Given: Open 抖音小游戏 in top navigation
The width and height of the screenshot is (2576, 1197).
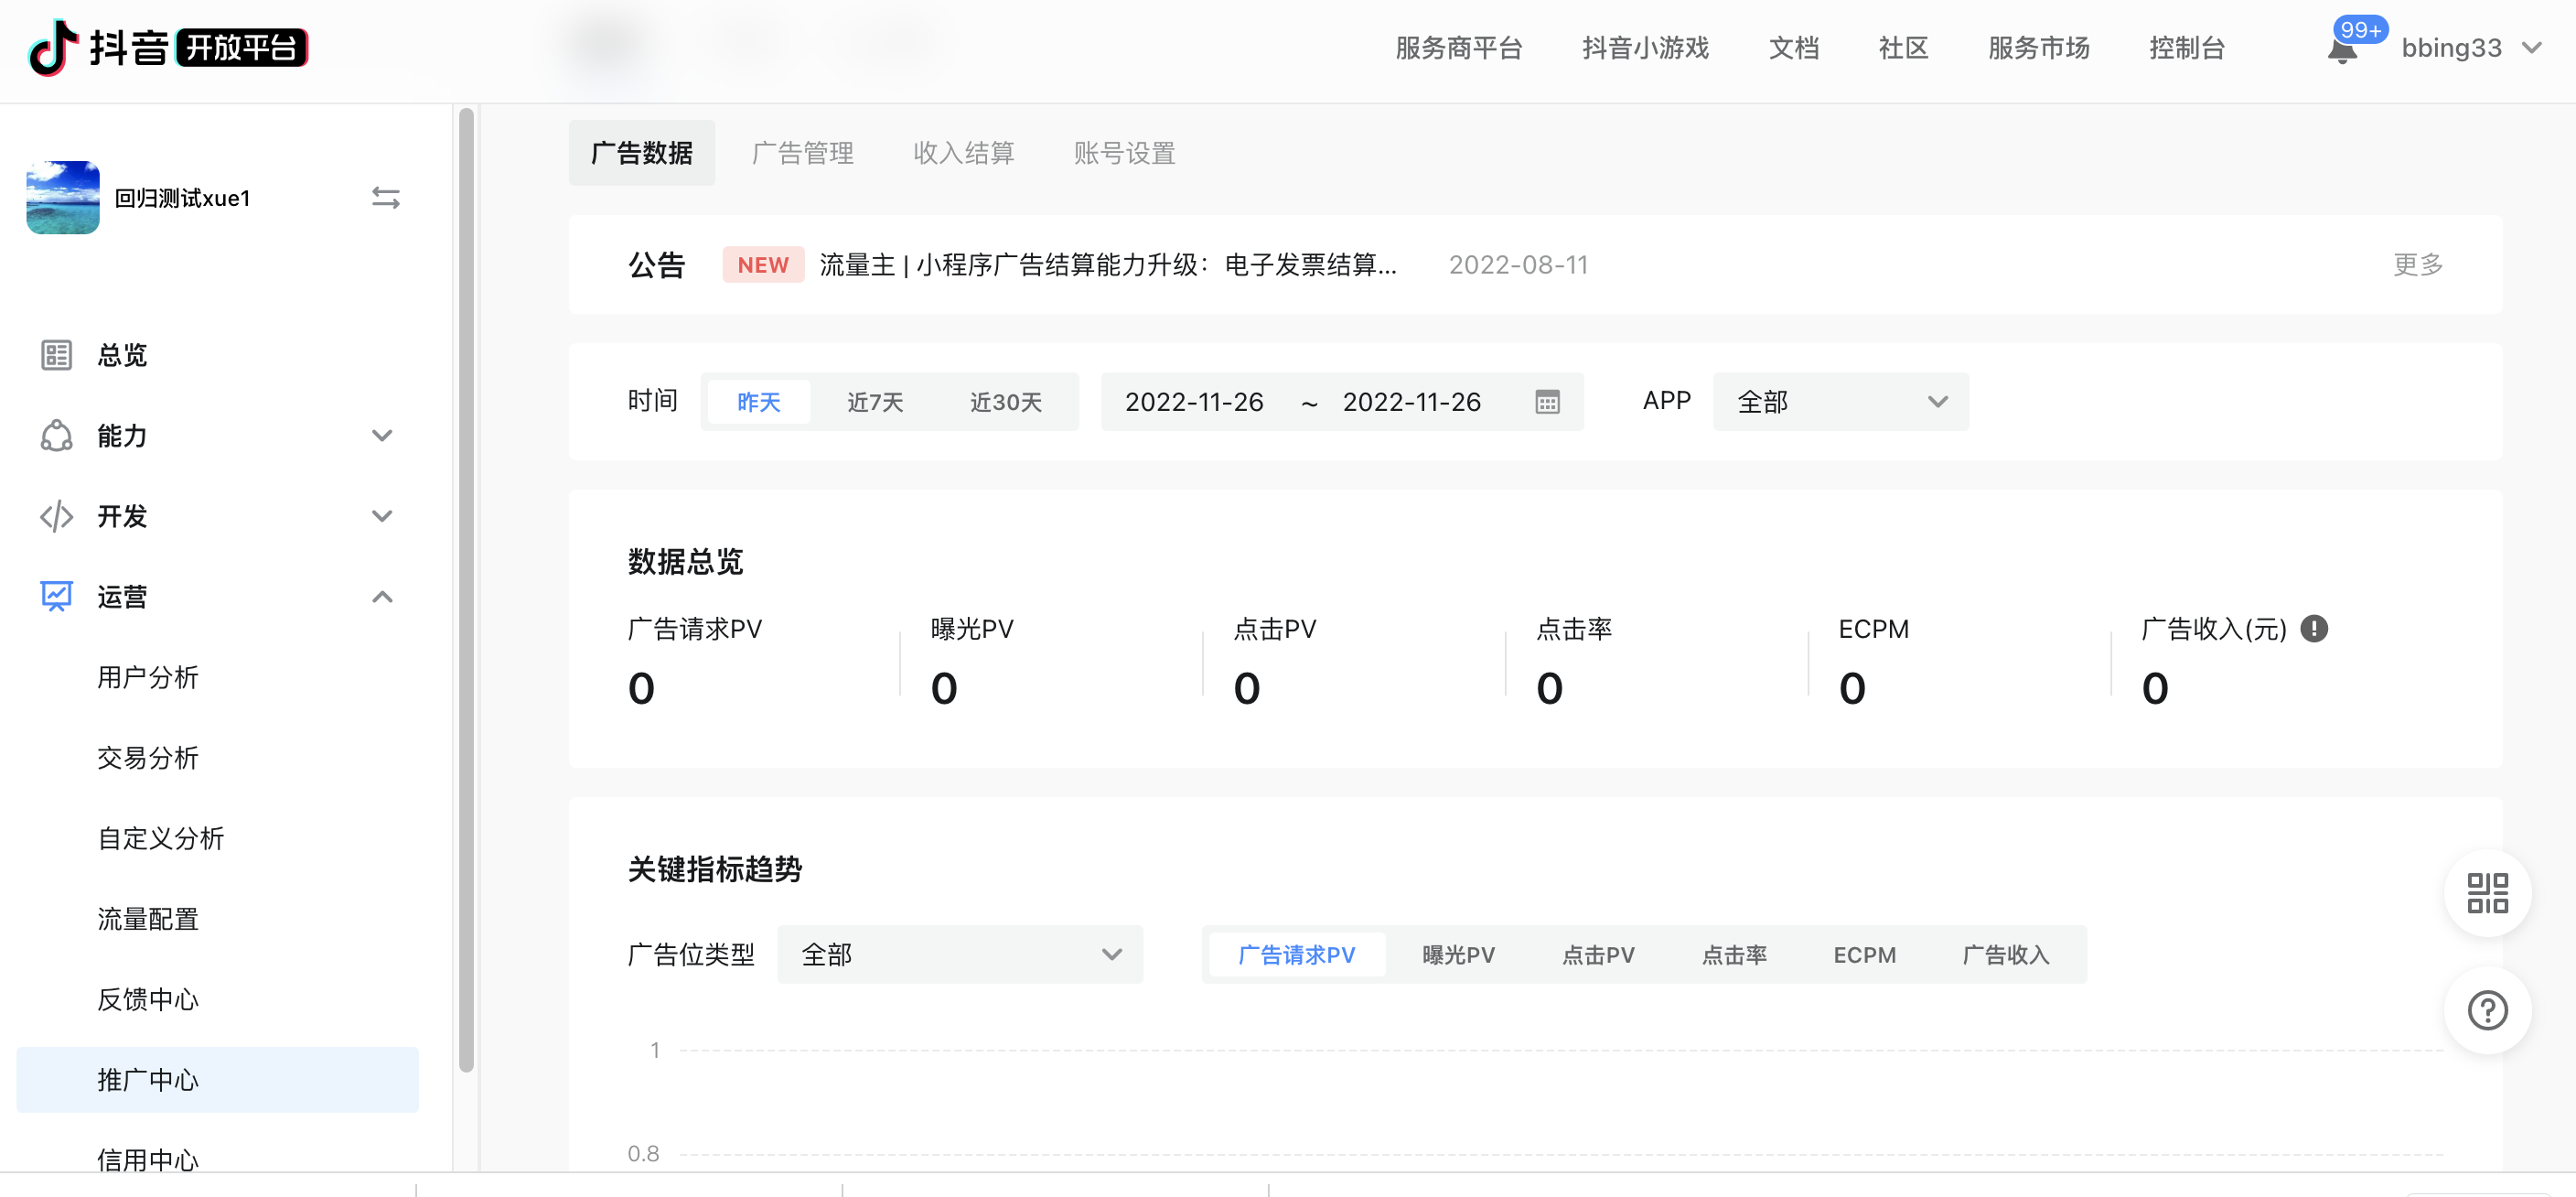Looking at the screenshot, I should (1645, 48).
